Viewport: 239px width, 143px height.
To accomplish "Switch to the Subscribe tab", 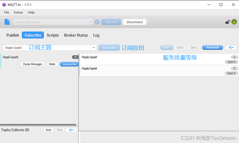I will pyautogui.click(x=33, y=35).
